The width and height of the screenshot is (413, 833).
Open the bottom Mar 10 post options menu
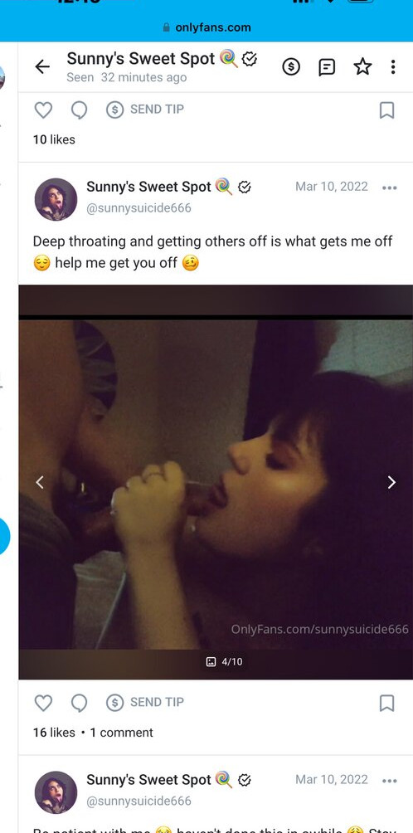pyautogui.click(x=389, y=781)
